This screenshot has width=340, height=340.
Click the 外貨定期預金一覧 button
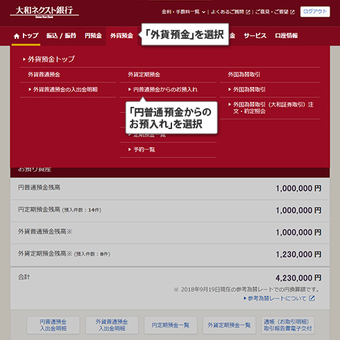[229, 325]
